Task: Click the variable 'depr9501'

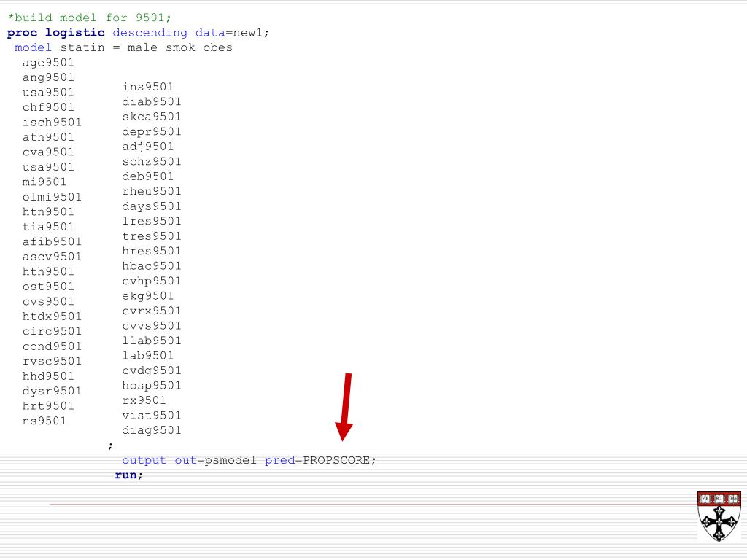Action: [152, 131]
